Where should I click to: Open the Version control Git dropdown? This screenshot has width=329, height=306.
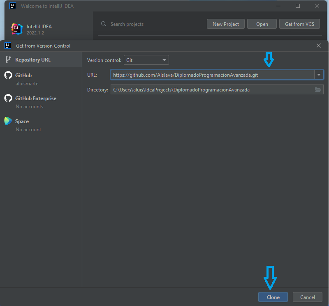146,60
